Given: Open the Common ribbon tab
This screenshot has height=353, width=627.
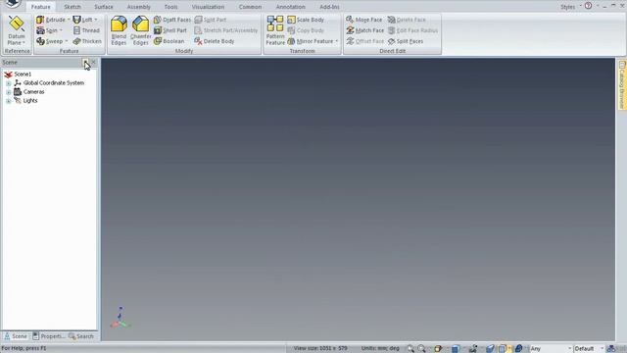Looking at the screenshot, I should [x=250, y=7].
